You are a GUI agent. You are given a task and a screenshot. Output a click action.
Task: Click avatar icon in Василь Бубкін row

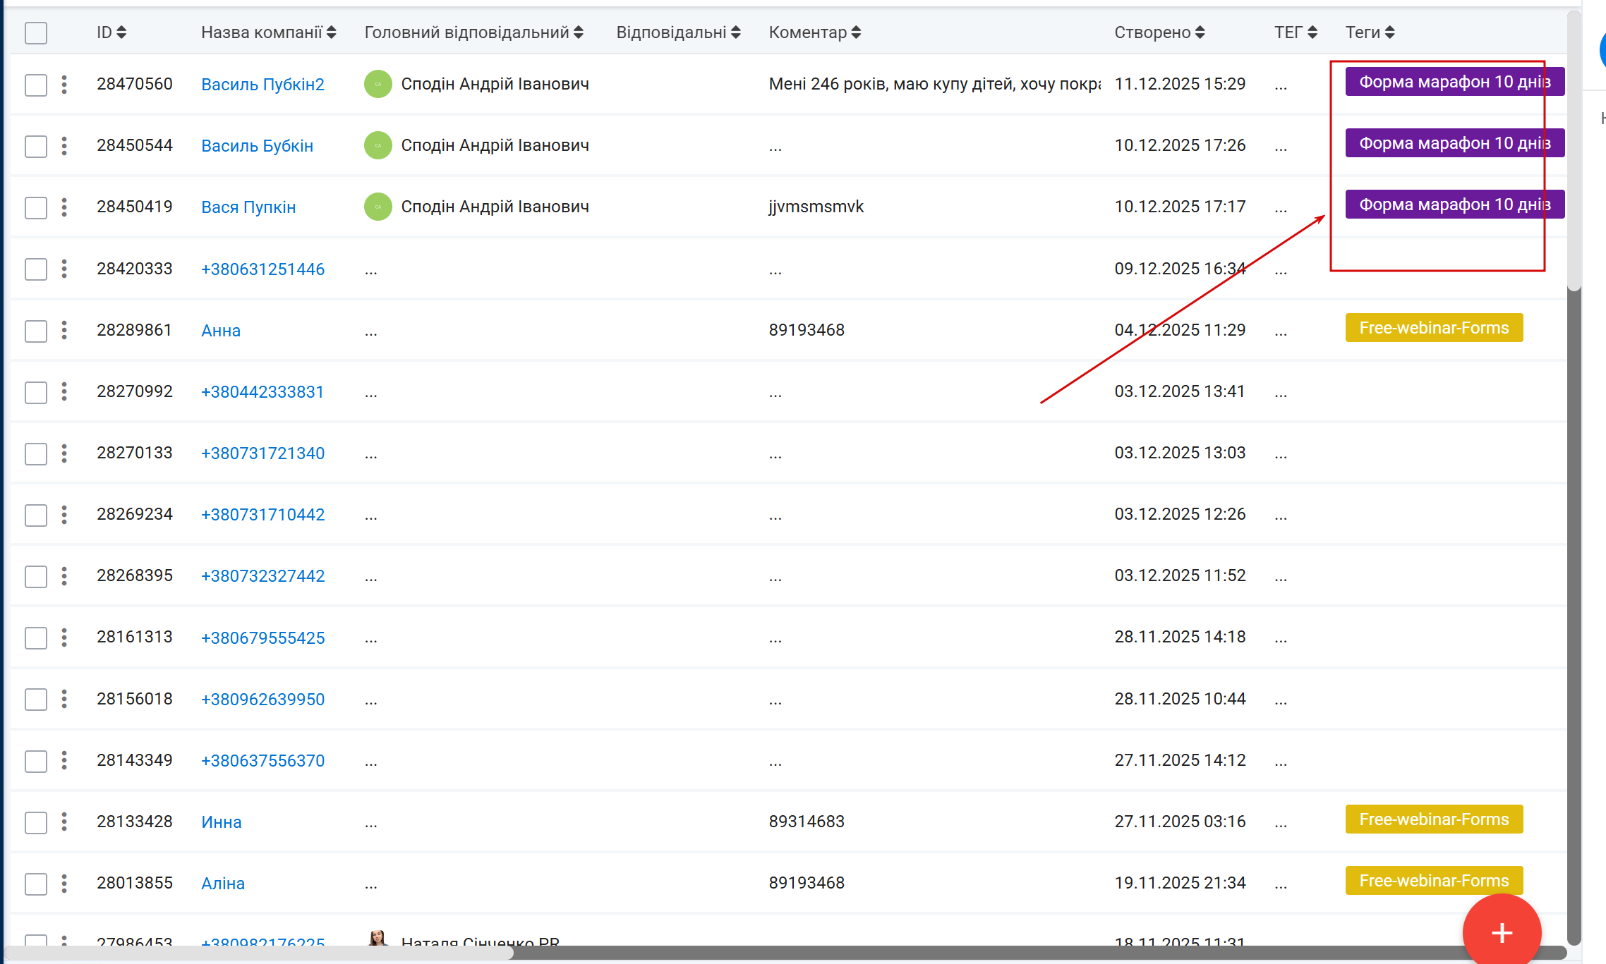pos(378,145)
